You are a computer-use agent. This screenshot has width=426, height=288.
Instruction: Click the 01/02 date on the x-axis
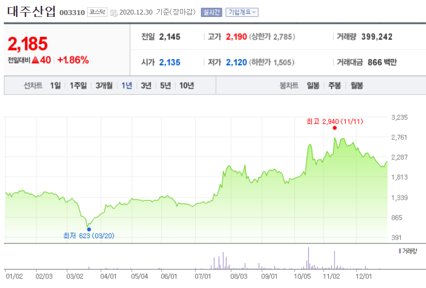pos(15,276)
